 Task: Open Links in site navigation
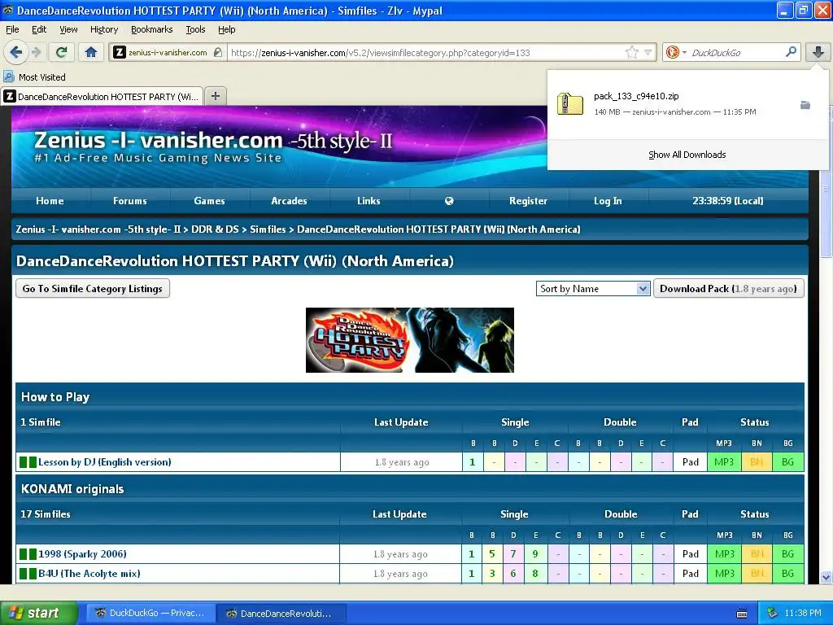coord(369,201)
